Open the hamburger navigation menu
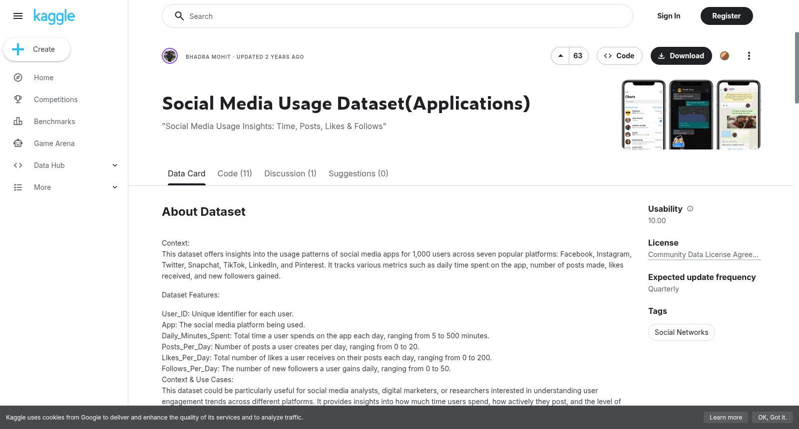The height and width of the screenshot is (429, 799). coord(18,16)
